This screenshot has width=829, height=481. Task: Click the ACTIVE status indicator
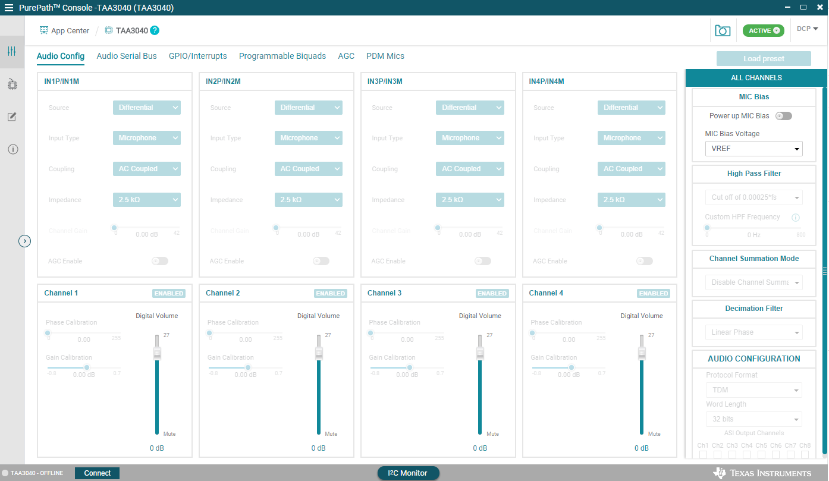coord(763,30)
